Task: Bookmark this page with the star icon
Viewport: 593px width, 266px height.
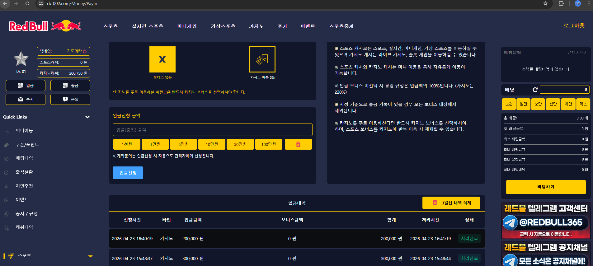Action: tap(545, 3)
